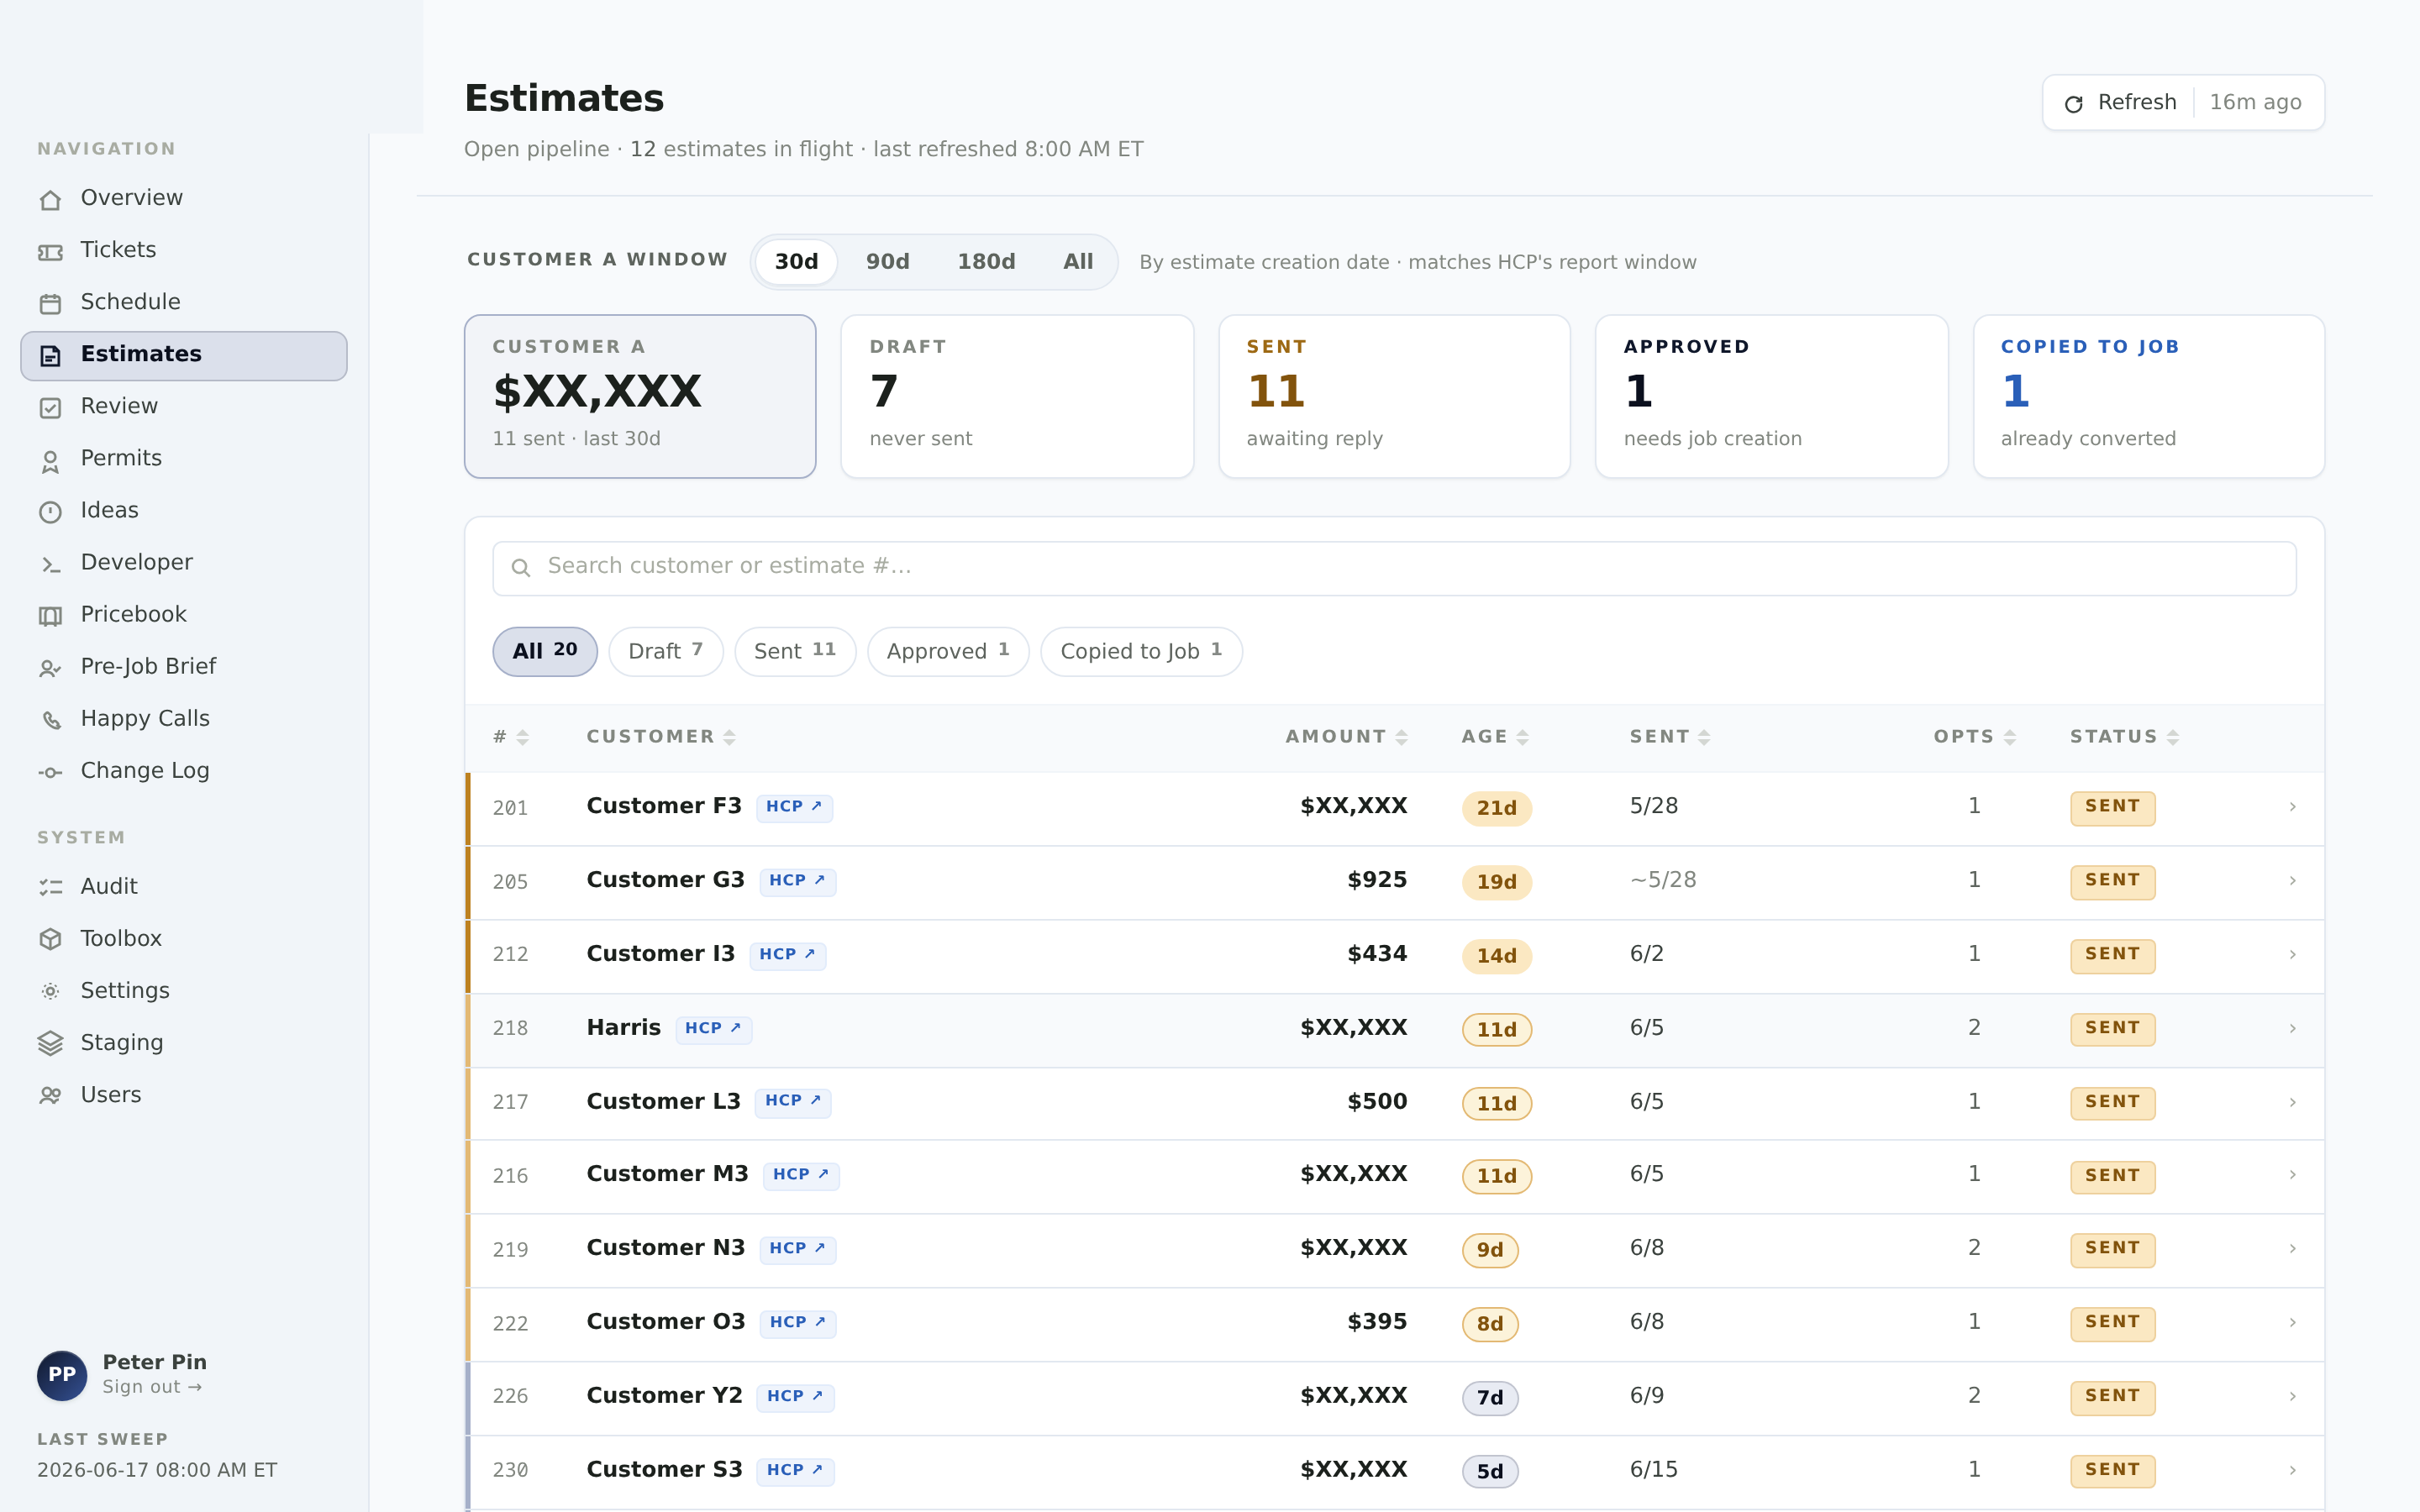Expand row 218 Harris chevron

pos(2292,1029)
